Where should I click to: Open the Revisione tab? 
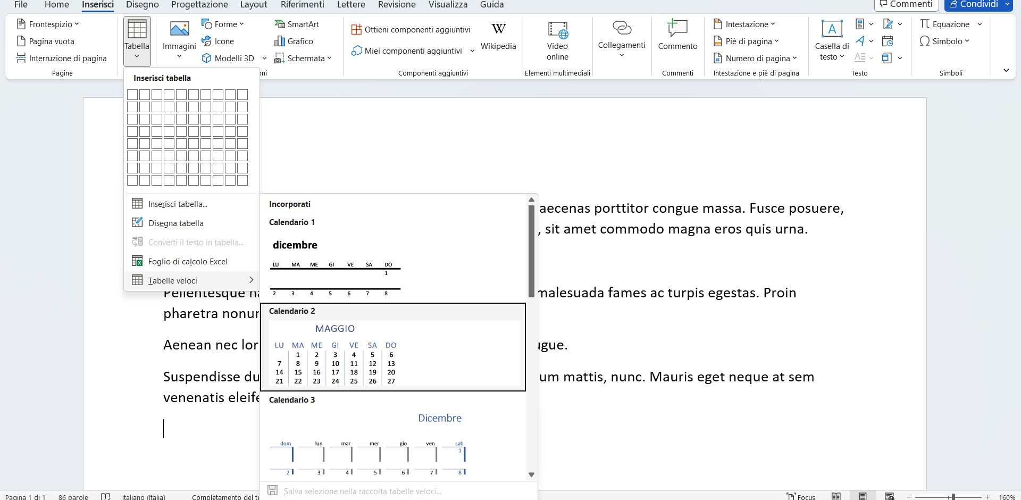397,5
